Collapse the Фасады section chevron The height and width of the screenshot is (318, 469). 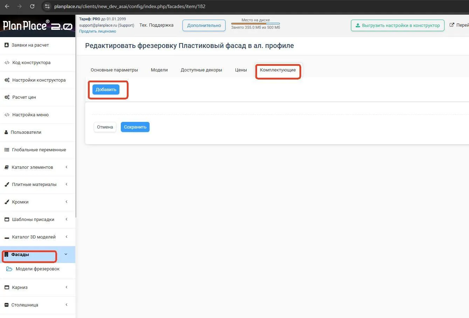[x=66, y=254]
